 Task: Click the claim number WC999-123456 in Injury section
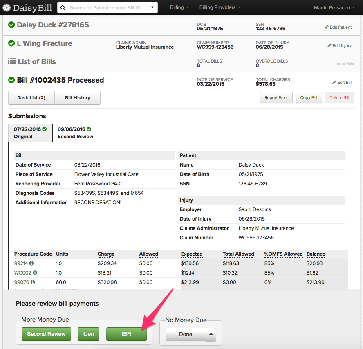click(x=256, y=238)
